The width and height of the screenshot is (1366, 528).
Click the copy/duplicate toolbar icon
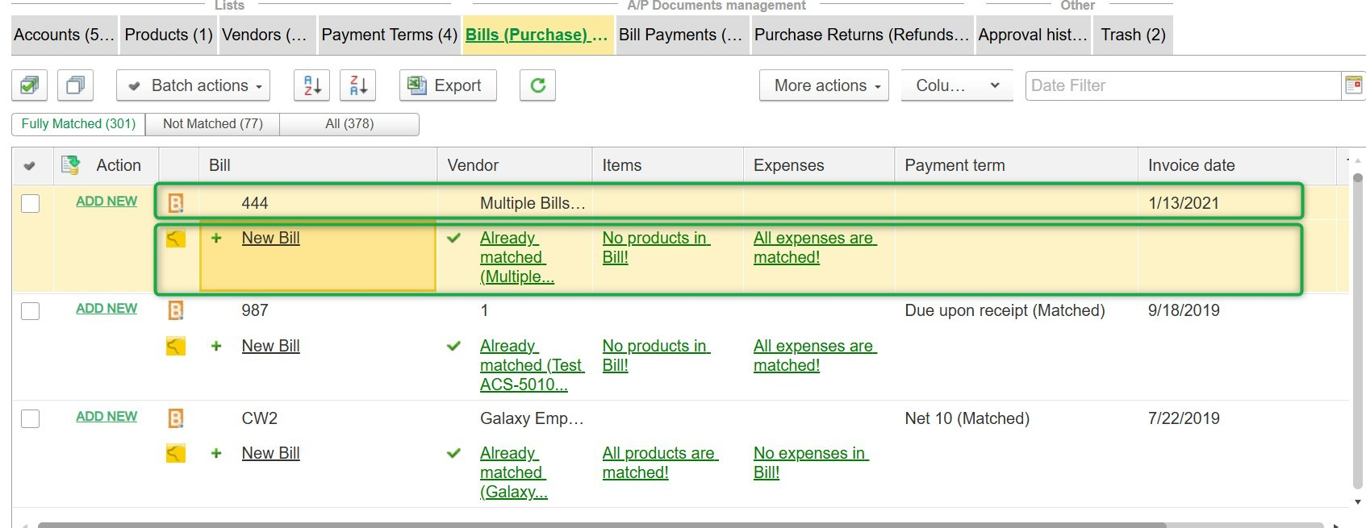coord(75,85)
